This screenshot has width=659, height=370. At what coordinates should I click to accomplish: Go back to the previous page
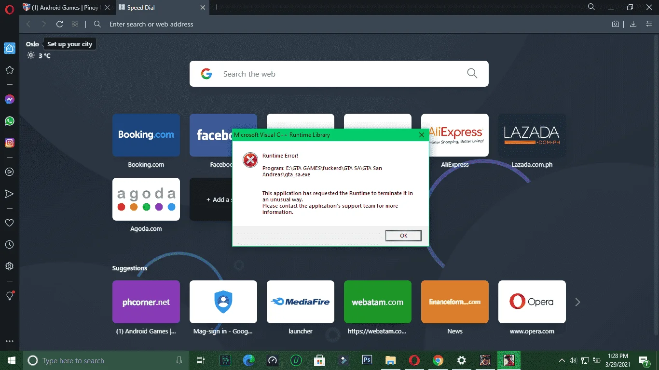point(28,24)
